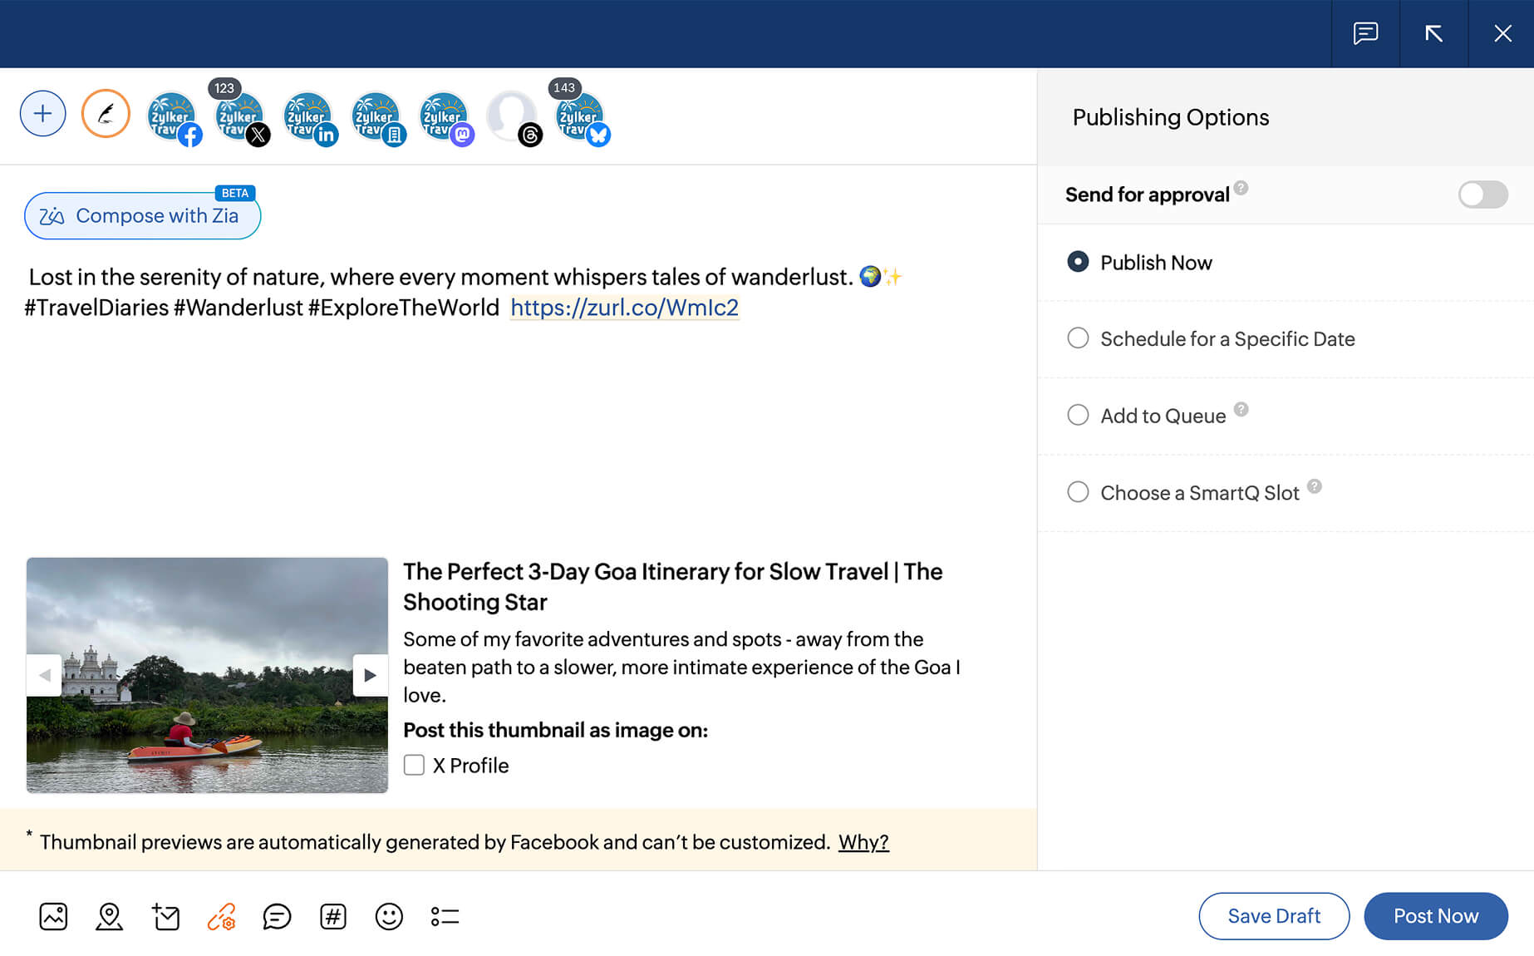Show next thumbnail with right arrow

[370, 675]
